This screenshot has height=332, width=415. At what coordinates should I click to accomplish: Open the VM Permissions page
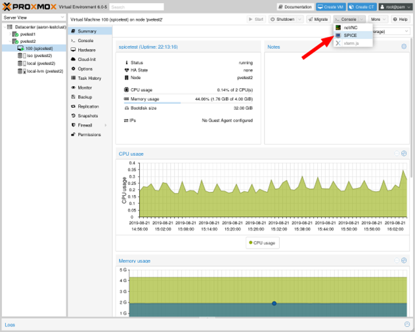(x=89, y=135)
